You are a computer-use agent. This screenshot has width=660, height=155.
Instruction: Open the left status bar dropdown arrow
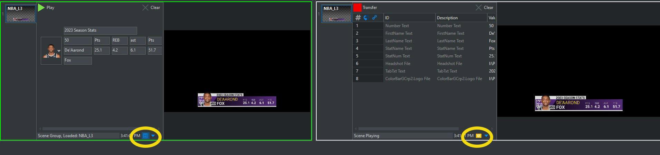(153, 136)
